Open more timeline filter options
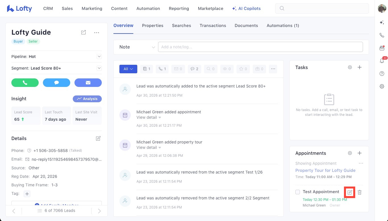The height and width of the screenshot is (221, 388). (273, 69)
